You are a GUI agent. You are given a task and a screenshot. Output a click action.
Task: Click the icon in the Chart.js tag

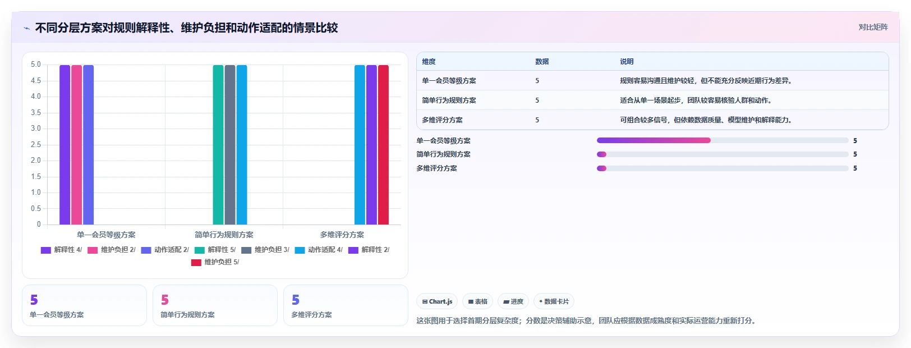[425, 301]
